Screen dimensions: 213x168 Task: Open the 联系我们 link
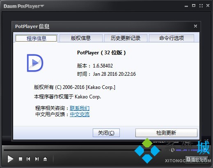tap(80, 108)
